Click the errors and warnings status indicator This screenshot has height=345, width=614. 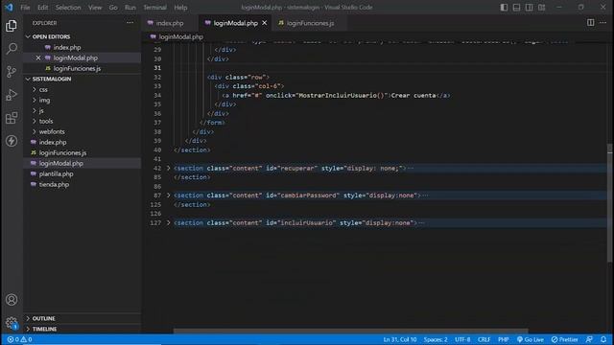click(x=19, y=339)
